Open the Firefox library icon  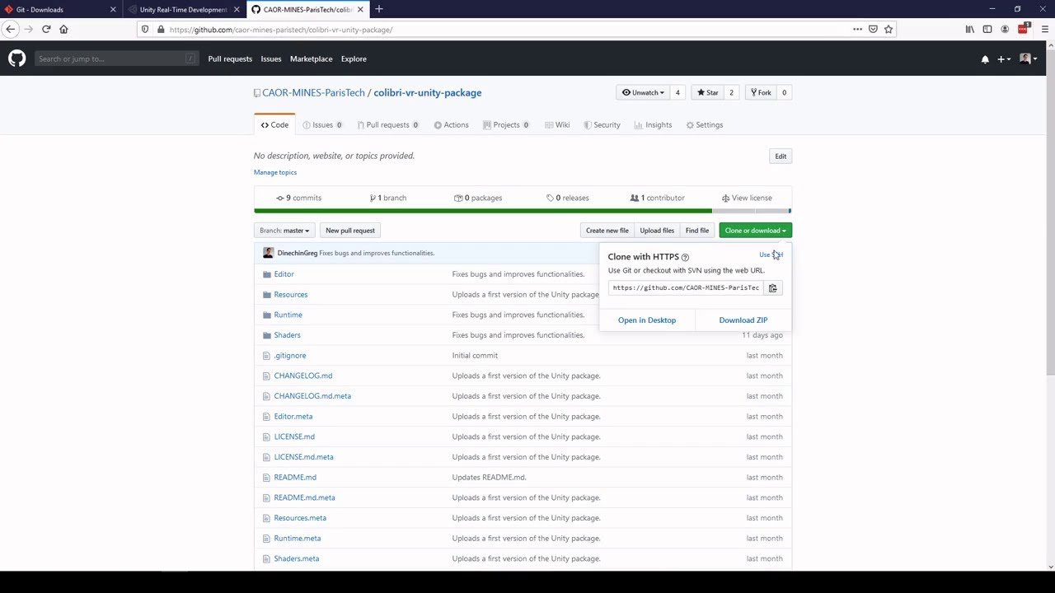(x=970, y=30)
